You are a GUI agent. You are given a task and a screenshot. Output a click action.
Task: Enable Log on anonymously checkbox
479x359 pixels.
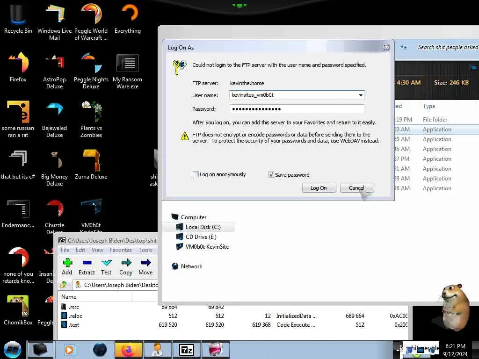[196, 174]
